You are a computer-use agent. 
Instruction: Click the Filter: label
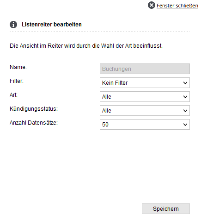[17, 81]
